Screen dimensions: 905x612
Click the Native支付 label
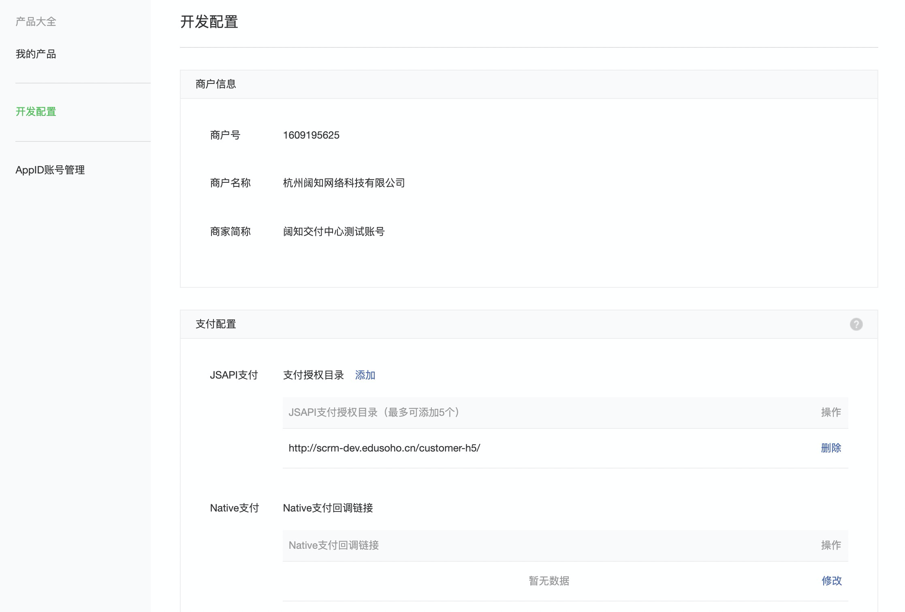click(x=234, y=508)
